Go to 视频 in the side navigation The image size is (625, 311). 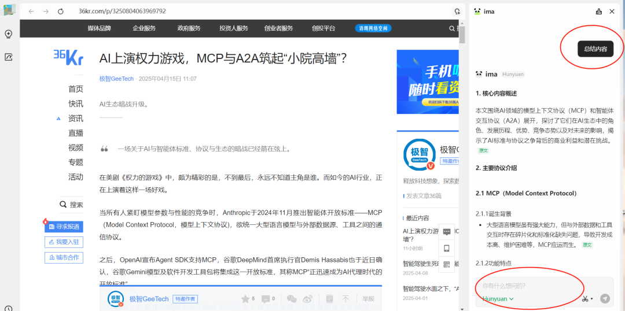(76, 148)
